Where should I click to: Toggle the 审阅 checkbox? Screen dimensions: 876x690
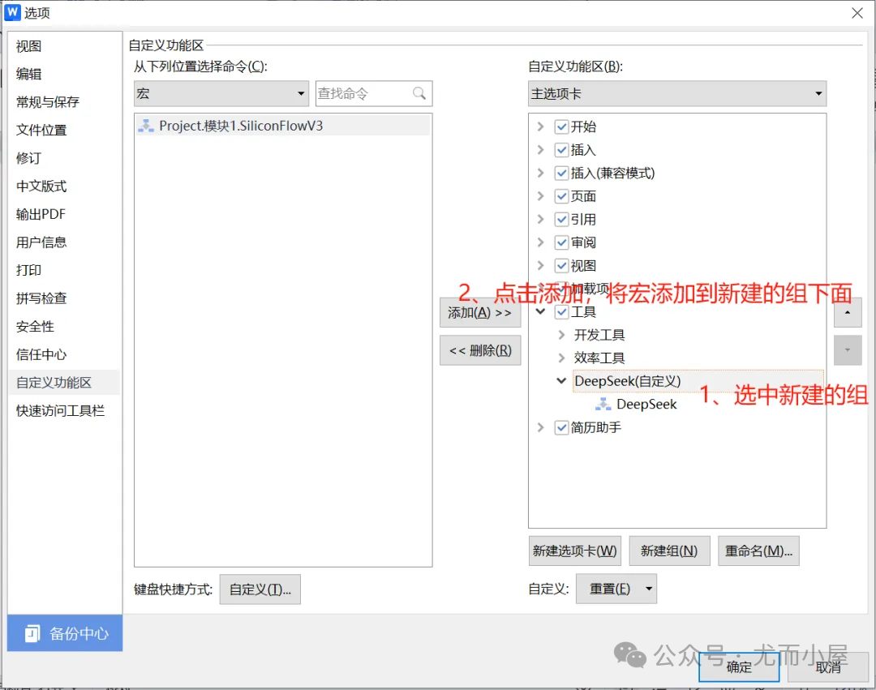point(561,242)
